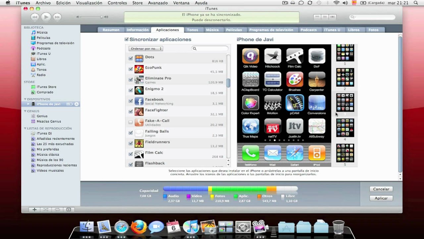This screenshot has width=424, height=239.
Task: Open Finder from the macOS Dock
Action: (87, 227)
